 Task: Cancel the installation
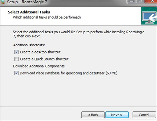(x=144, y=115)
